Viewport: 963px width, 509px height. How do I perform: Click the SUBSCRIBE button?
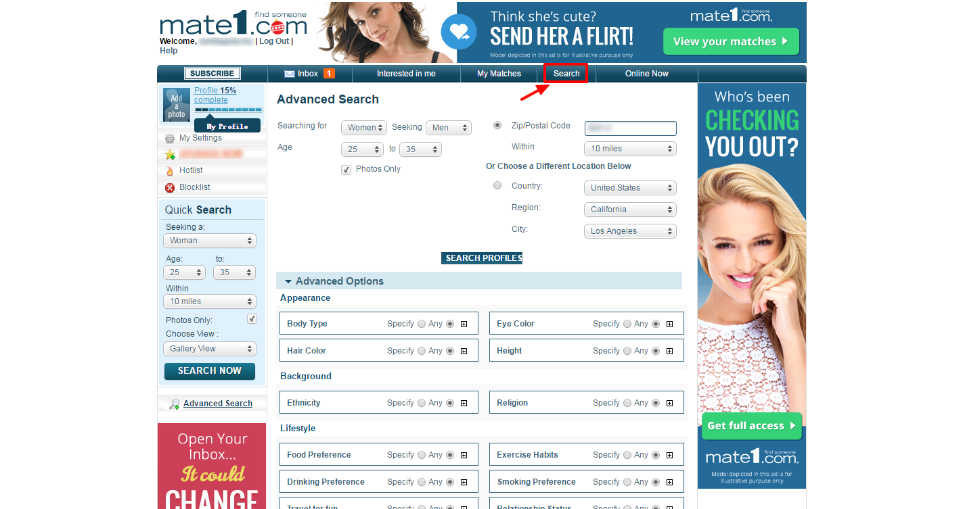[x=212, y=74]
